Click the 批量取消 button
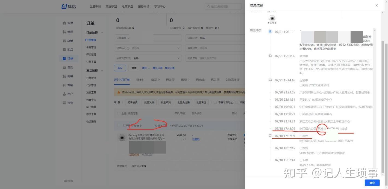388x189 pixels. (x=166, y=102)
